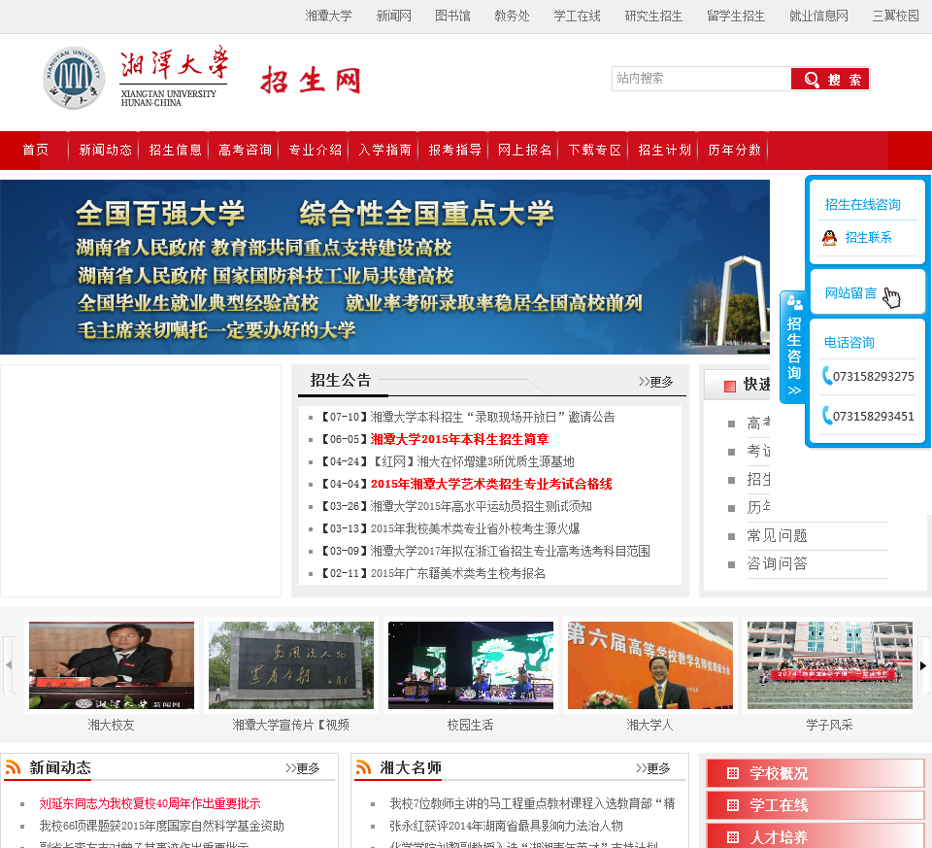Click the grid icon in 人才培养 button
This screenshot has height=848, width=932.
(x=733, y=837)
